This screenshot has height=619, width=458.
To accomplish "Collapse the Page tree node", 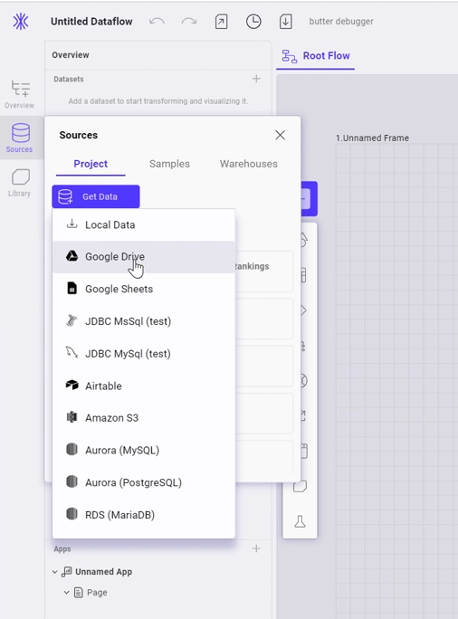I will click(66, 592).
